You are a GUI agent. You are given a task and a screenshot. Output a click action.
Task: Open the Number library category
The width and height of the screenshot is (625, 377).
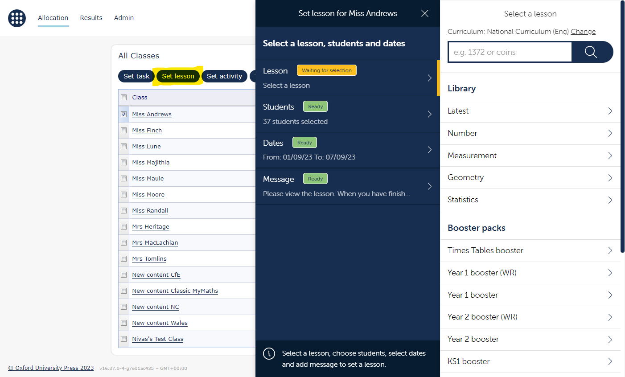[x=530, y=133]
